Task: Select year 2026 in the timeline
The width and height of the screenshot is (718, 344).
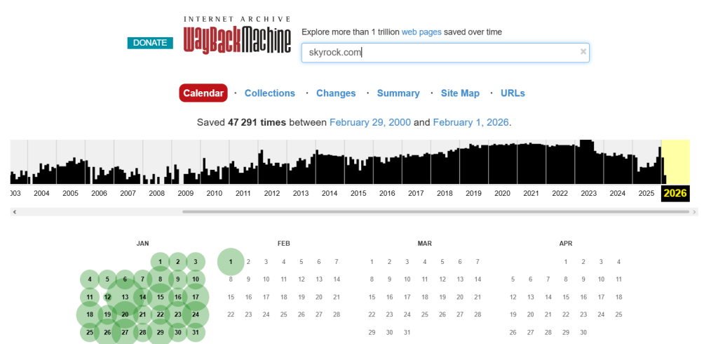Action: pos(675,193)
